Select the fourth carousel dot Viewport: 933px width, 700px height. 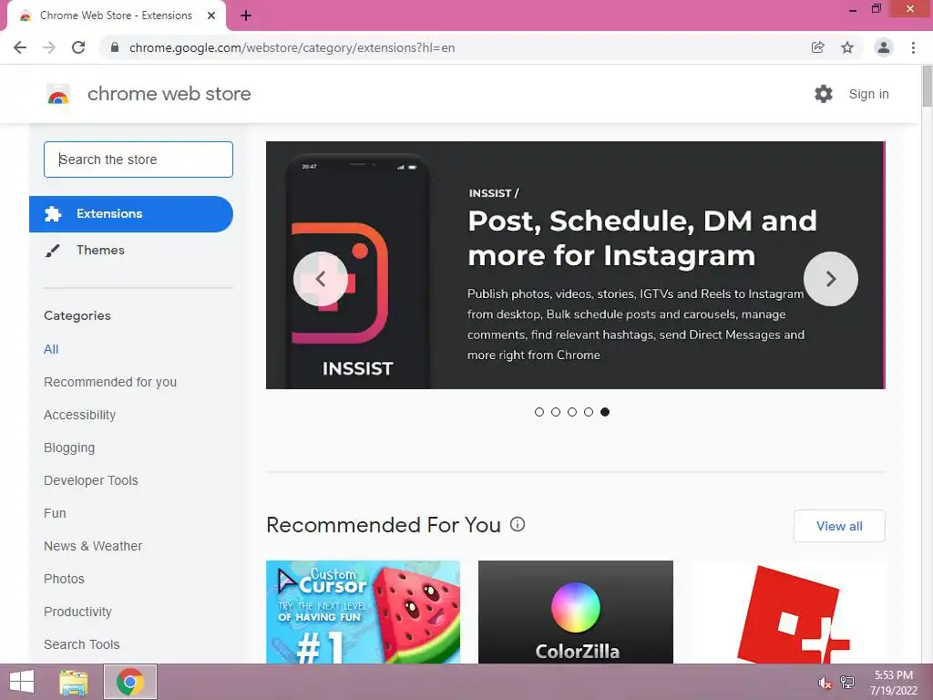(589, 412)
